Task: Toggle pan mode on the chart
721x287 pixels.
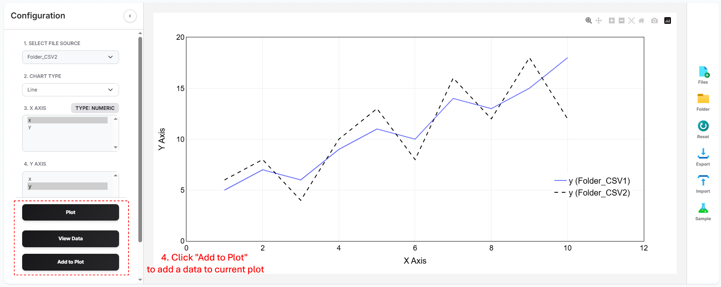Action: (x=599, y=20)
